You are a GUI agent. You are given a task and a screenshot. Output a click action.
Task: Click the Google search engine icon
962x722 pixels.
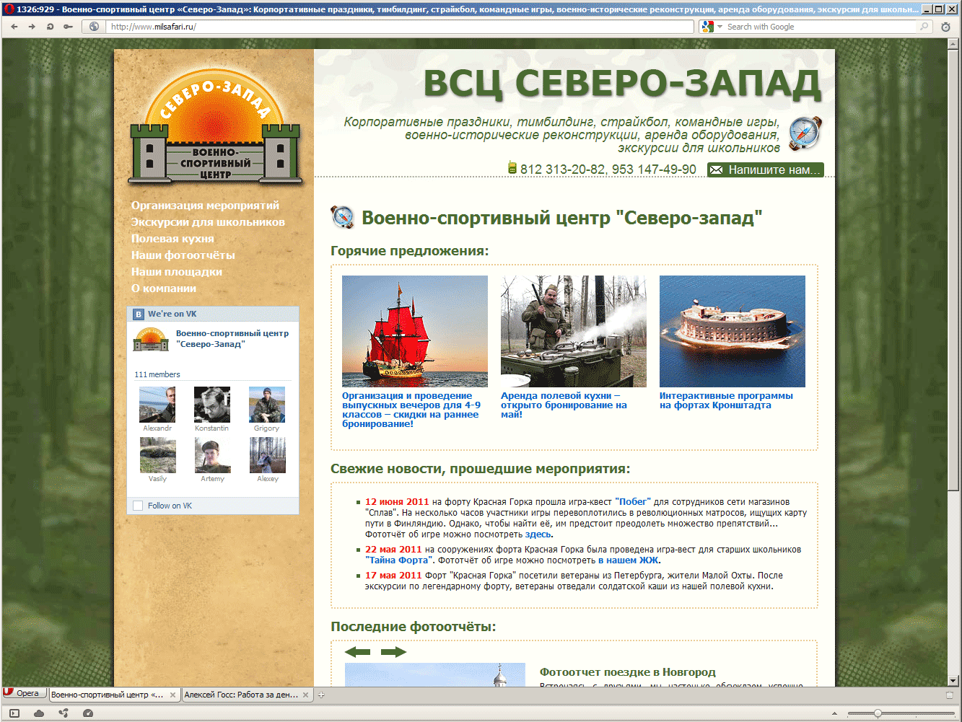click(x=707, y=27)
